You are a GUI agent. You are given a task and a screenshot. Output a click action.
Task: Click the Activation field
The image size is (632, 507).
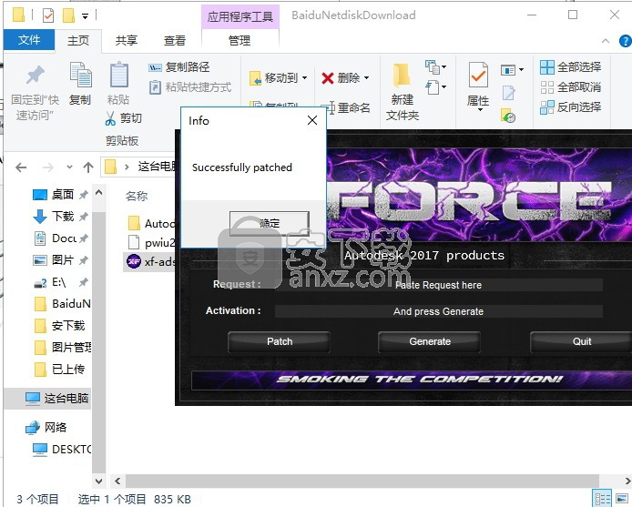pos(439,311)
